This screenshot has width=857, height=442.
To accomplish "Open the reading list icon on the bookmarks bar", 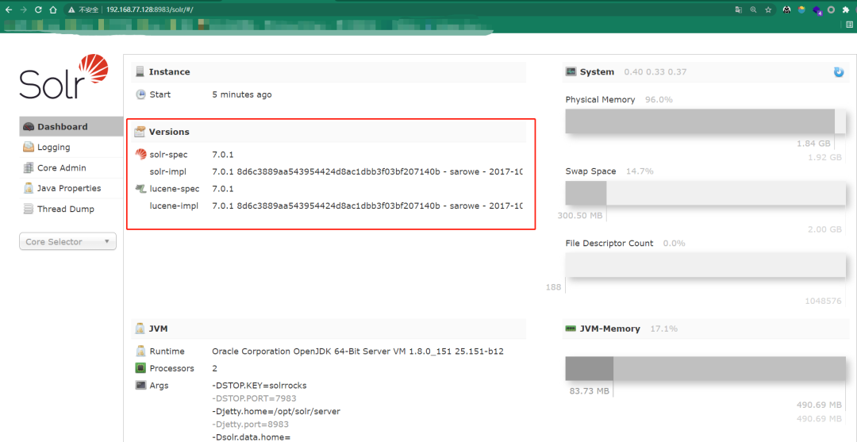I will pos(850,25).
